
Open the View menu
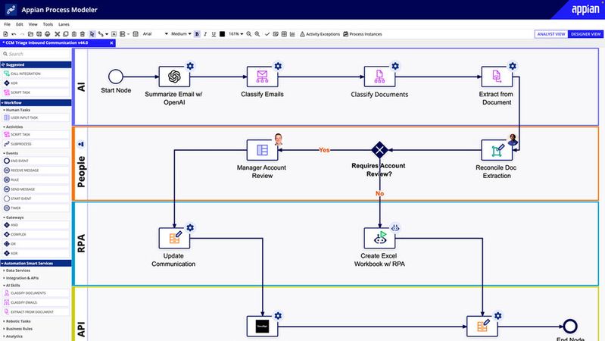click(33, 24)
